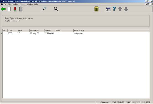
Task: Click the Print status column header
Action: 111,31
